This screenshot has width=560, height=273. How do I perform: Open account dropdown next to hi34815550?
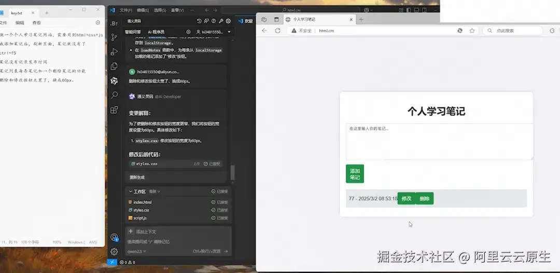tap(229, 32)
